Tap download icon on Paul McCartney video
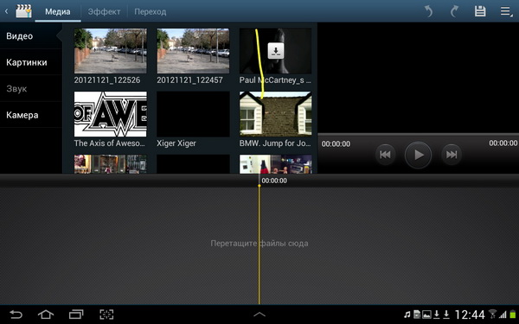The image size is (519, 324). coord(275,51)
